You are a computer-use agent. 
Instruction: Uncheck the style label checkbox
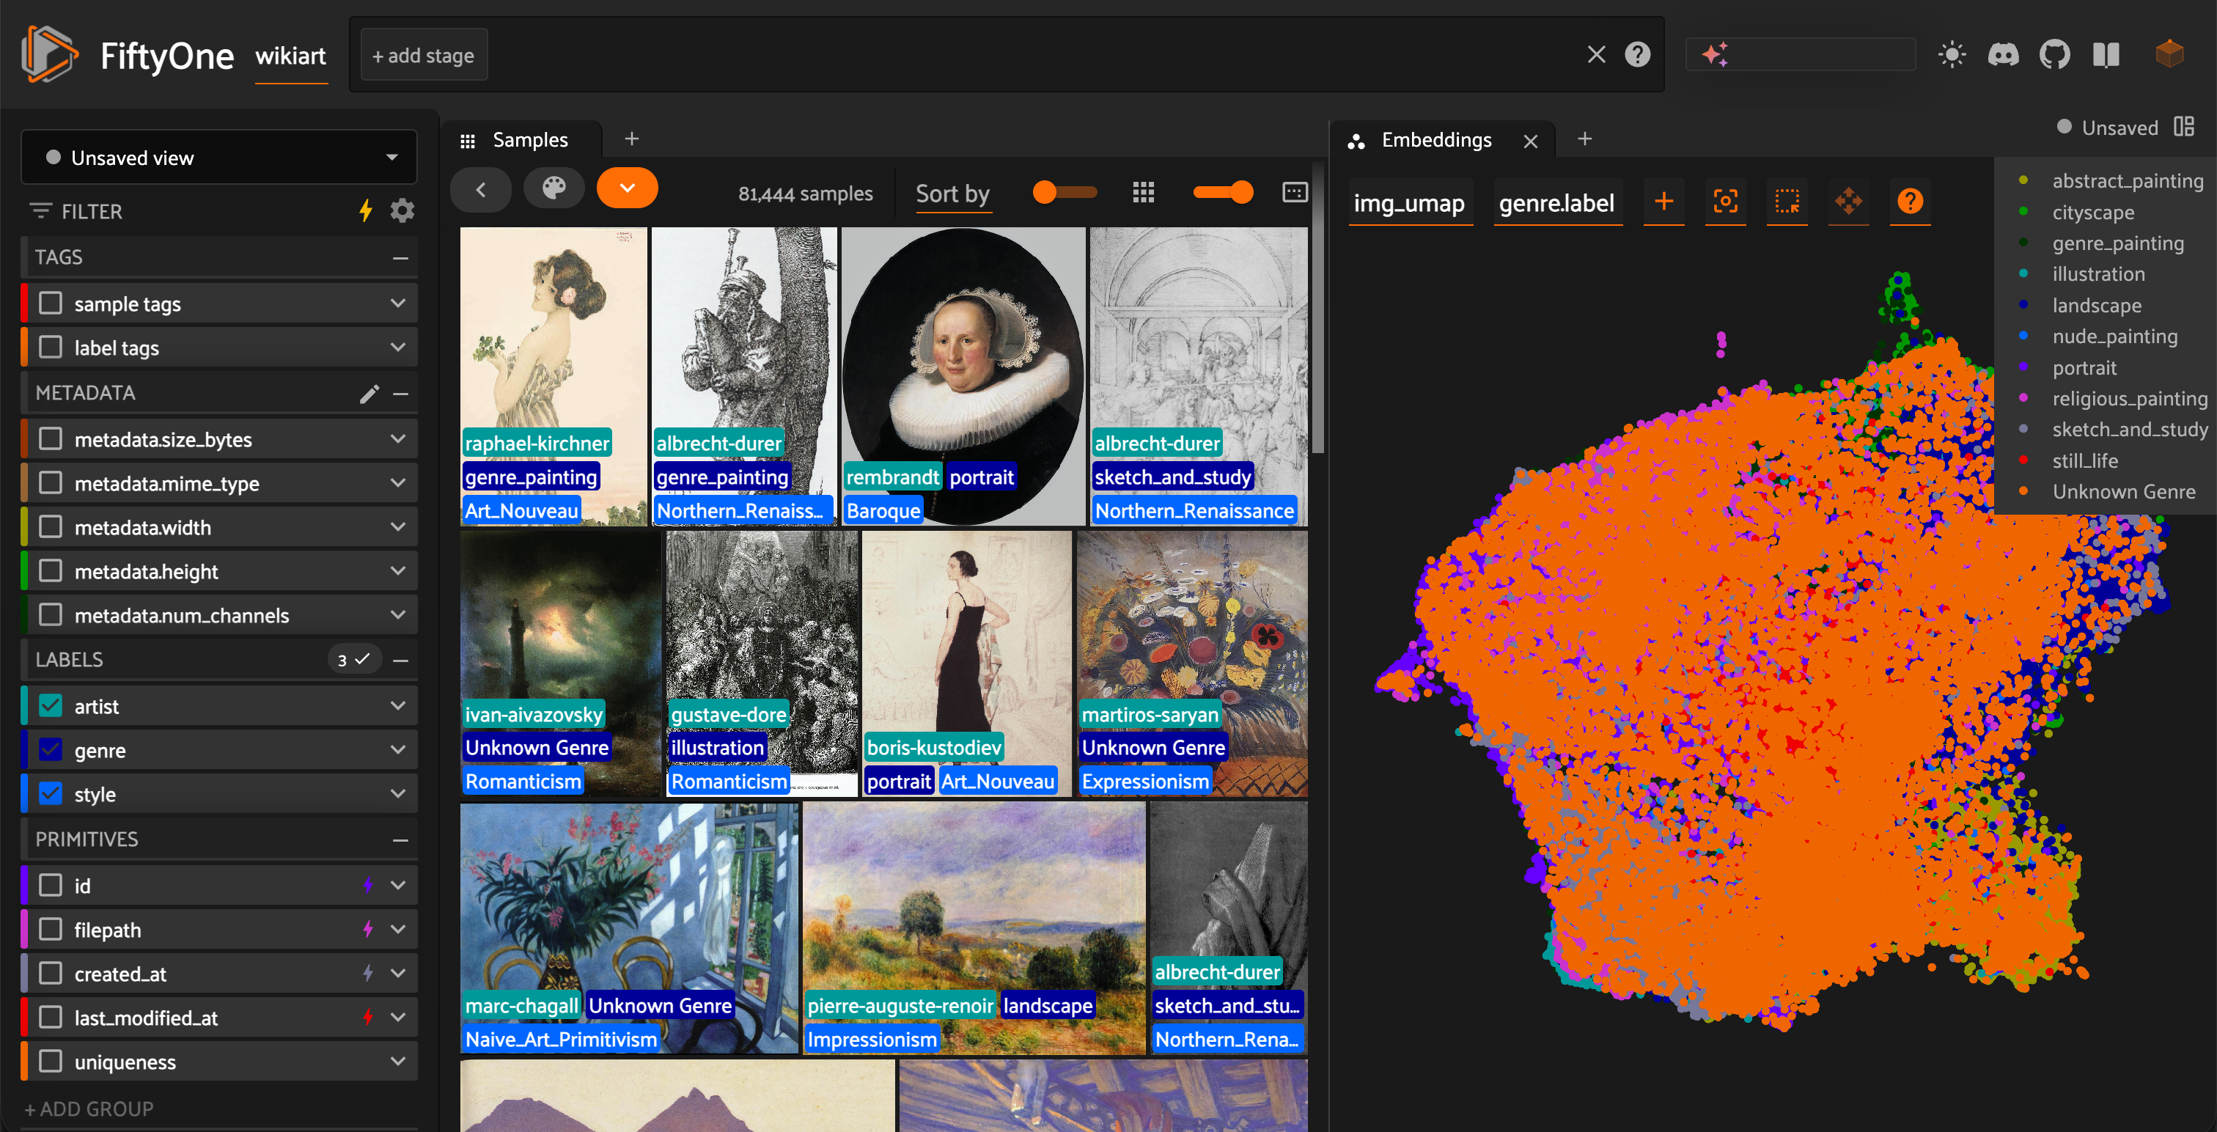tap(51, 794)
